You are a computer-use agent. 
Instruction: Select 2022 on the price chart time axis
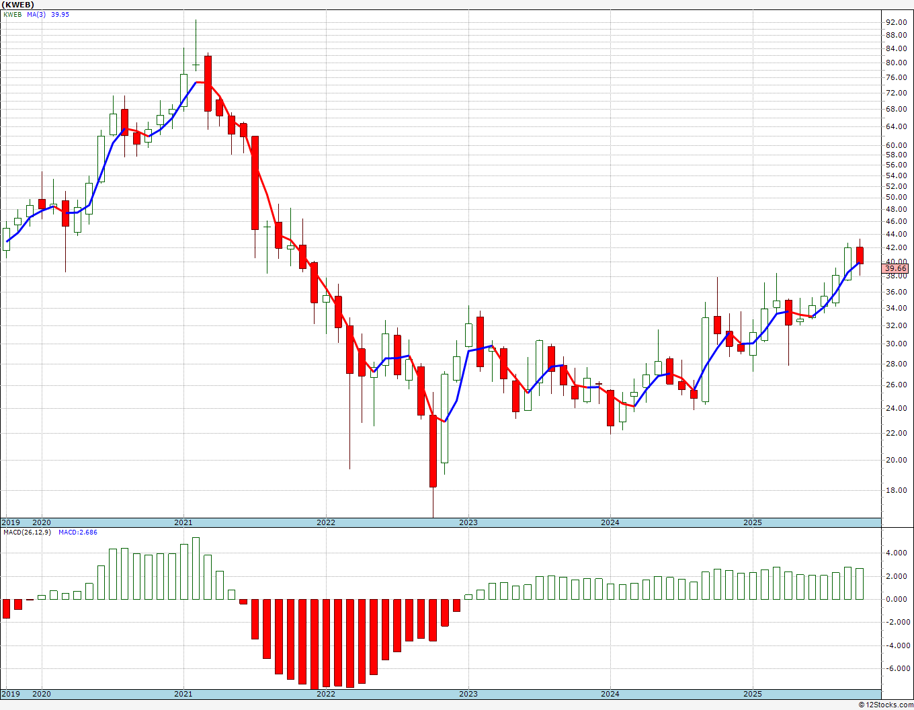tap(326, 522)
